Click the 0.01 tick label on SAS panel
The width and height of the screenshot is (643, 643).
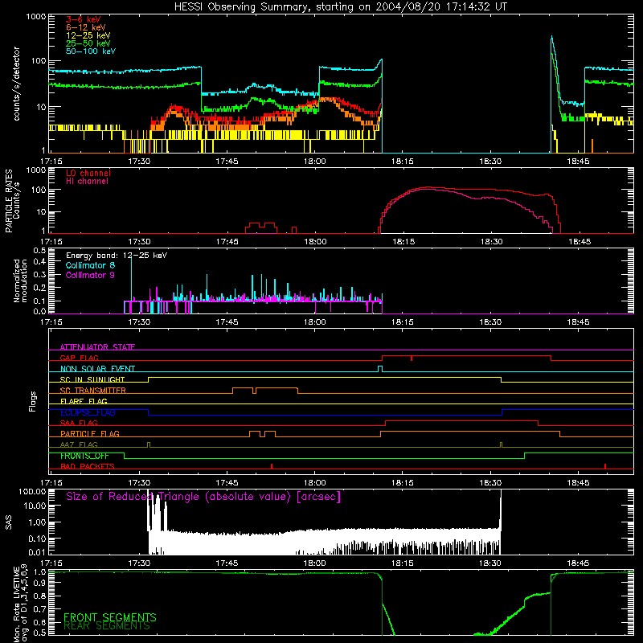coord(37,552)
